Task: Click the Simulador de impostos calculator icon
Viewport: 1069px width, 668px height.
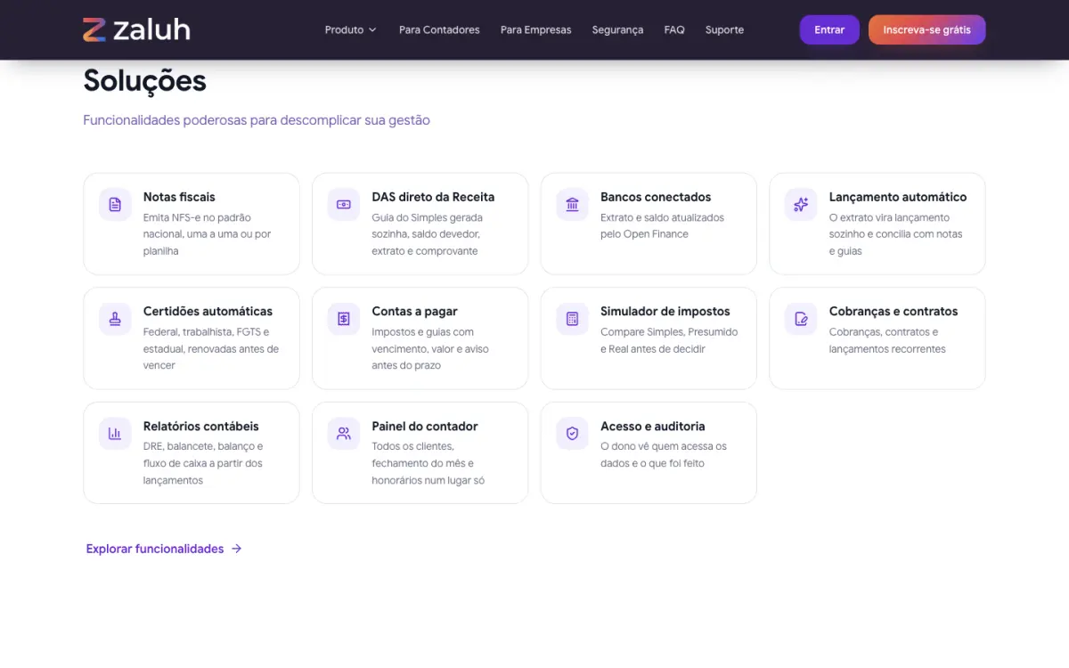Action: pyautogui.click(x=572, y=319)
